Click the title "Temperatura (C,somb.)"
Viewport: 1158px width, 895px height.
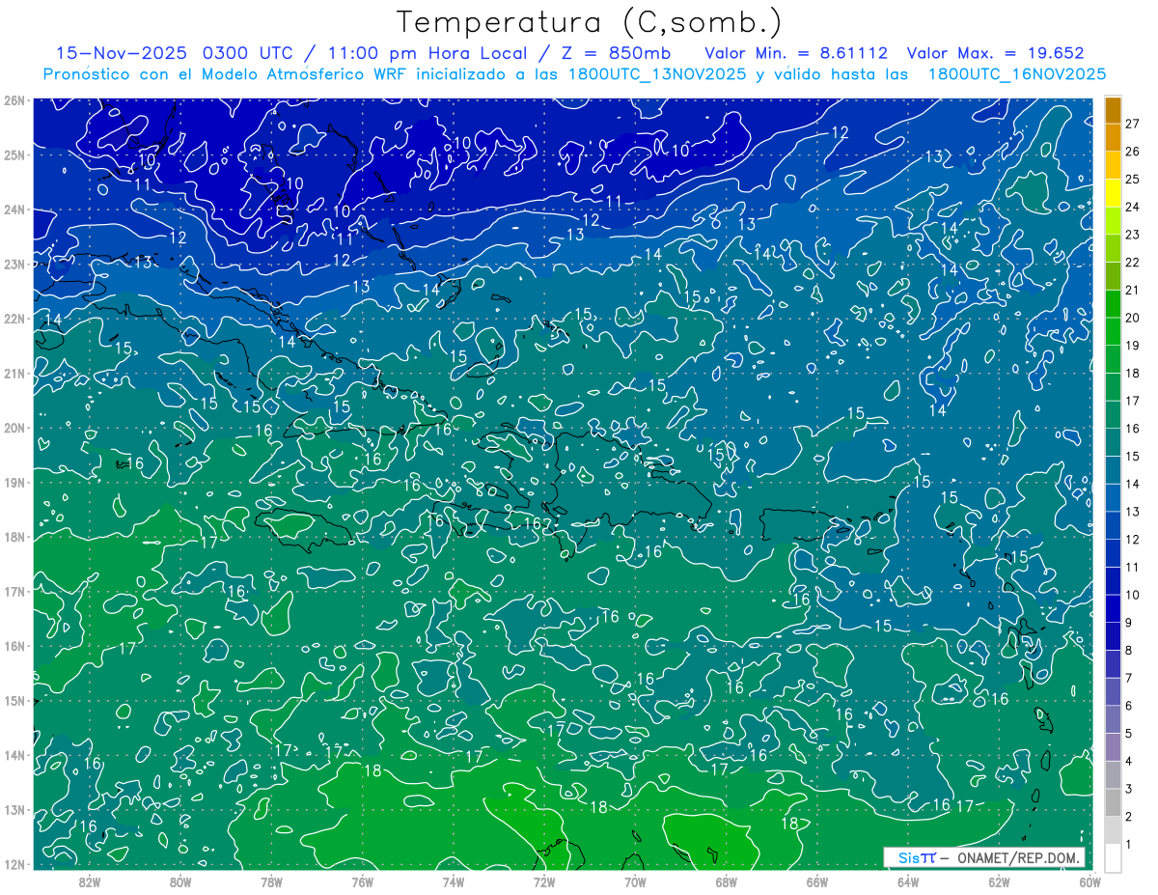pyautogui.click(x=589, y=22)
